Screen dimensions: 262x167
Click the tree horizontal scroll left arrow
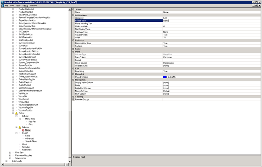[2, 165]
